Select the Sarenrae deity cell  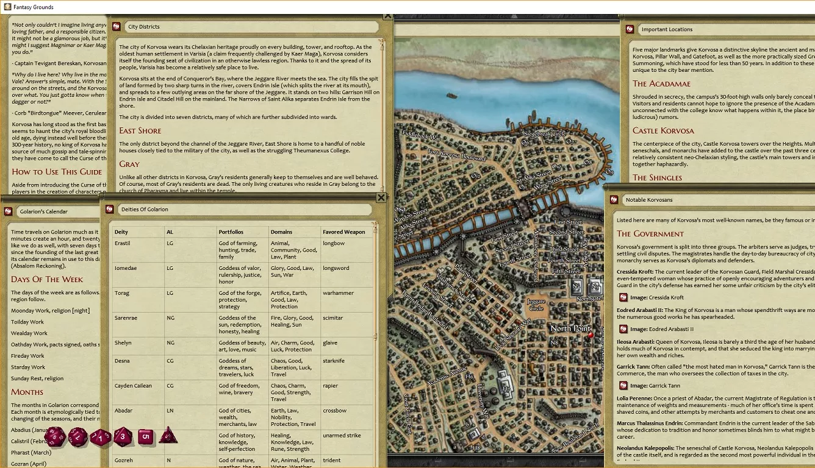click(x=138, y=325)
